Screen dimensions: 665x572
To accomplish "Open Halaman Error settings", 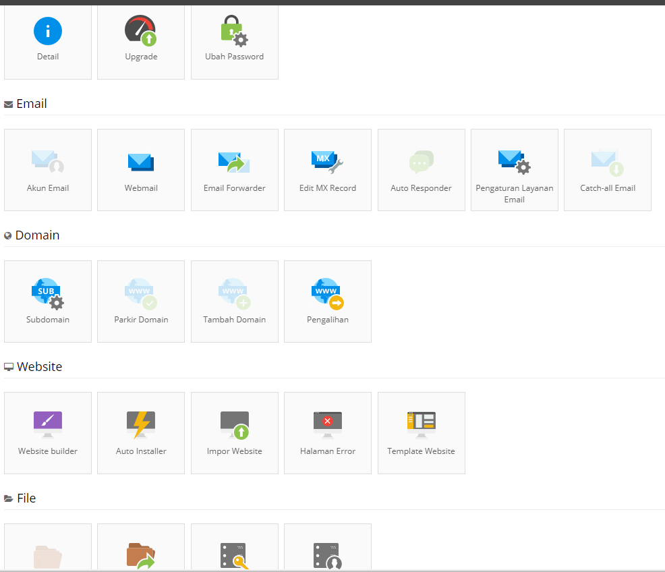I will pyautogui.click(x=327, y=432).
